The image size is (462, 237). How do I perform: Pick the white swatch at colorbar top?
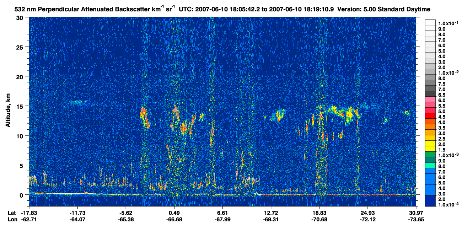tap(430, 22)
